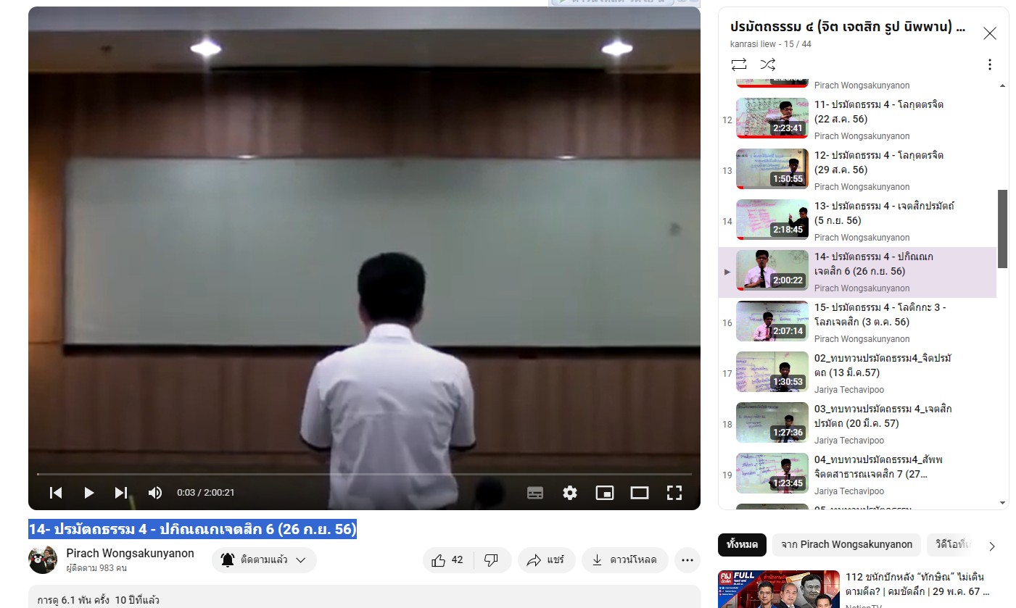
Task: Open video 03_ทบทวนปรมัตถธรรม 4_เจตสิก
Action: pyautogui.click(x=857, y=425)
